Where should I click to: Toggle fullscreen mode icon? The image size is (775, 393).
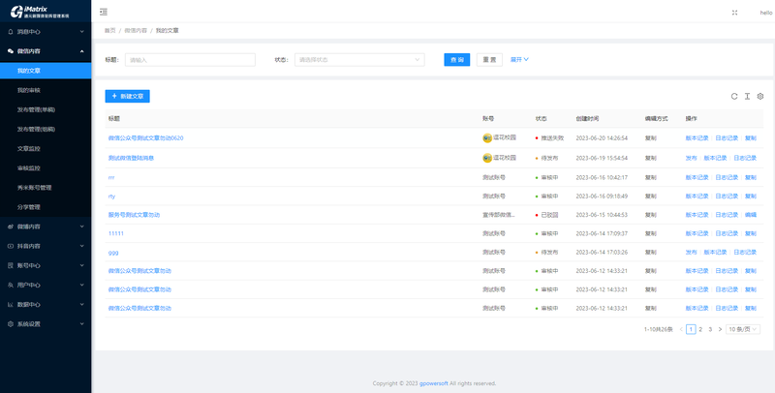pyautogui.click(x=734, y=12)
